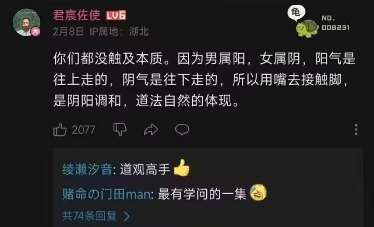The width and height of the screenshot is (374, 227).
Task: Select reply text 道观高手
Action: (x=145, y=169)
